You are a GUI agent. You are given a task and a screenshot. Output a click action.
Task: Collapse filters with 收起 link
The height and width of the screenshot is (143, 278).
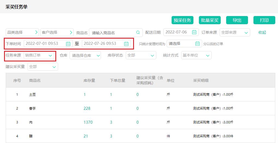(x=262, y=32)
